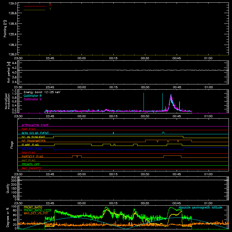Click the 00:15 tick under Flags panel

[x=113, y=174]
